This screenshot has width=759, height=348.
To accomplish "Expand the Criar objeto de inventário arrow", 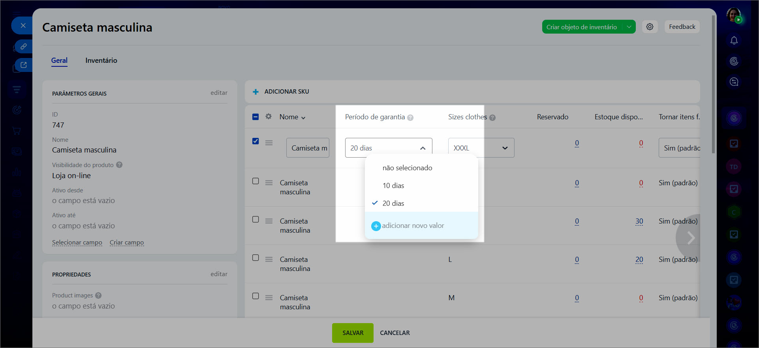I will coord(629,27).
